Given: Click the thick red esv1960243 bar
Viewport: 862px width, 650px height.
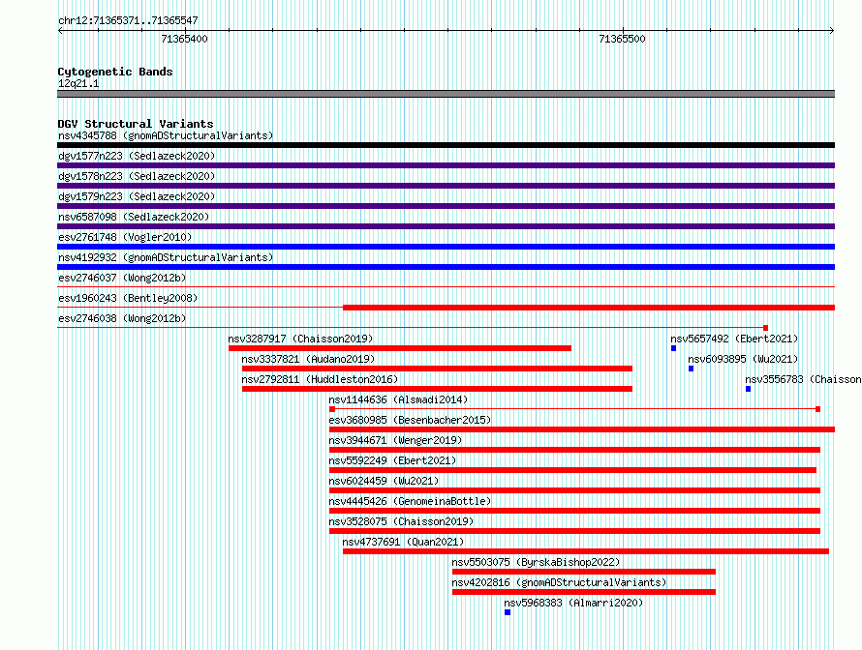Looking at the screenshot, I should 589,308.
